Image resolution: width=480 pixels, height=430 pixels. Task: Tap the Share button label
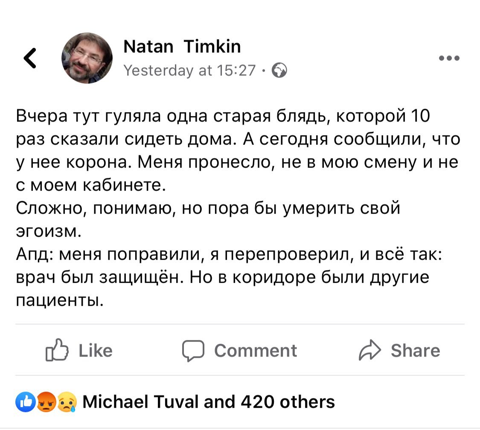point(416,350)
